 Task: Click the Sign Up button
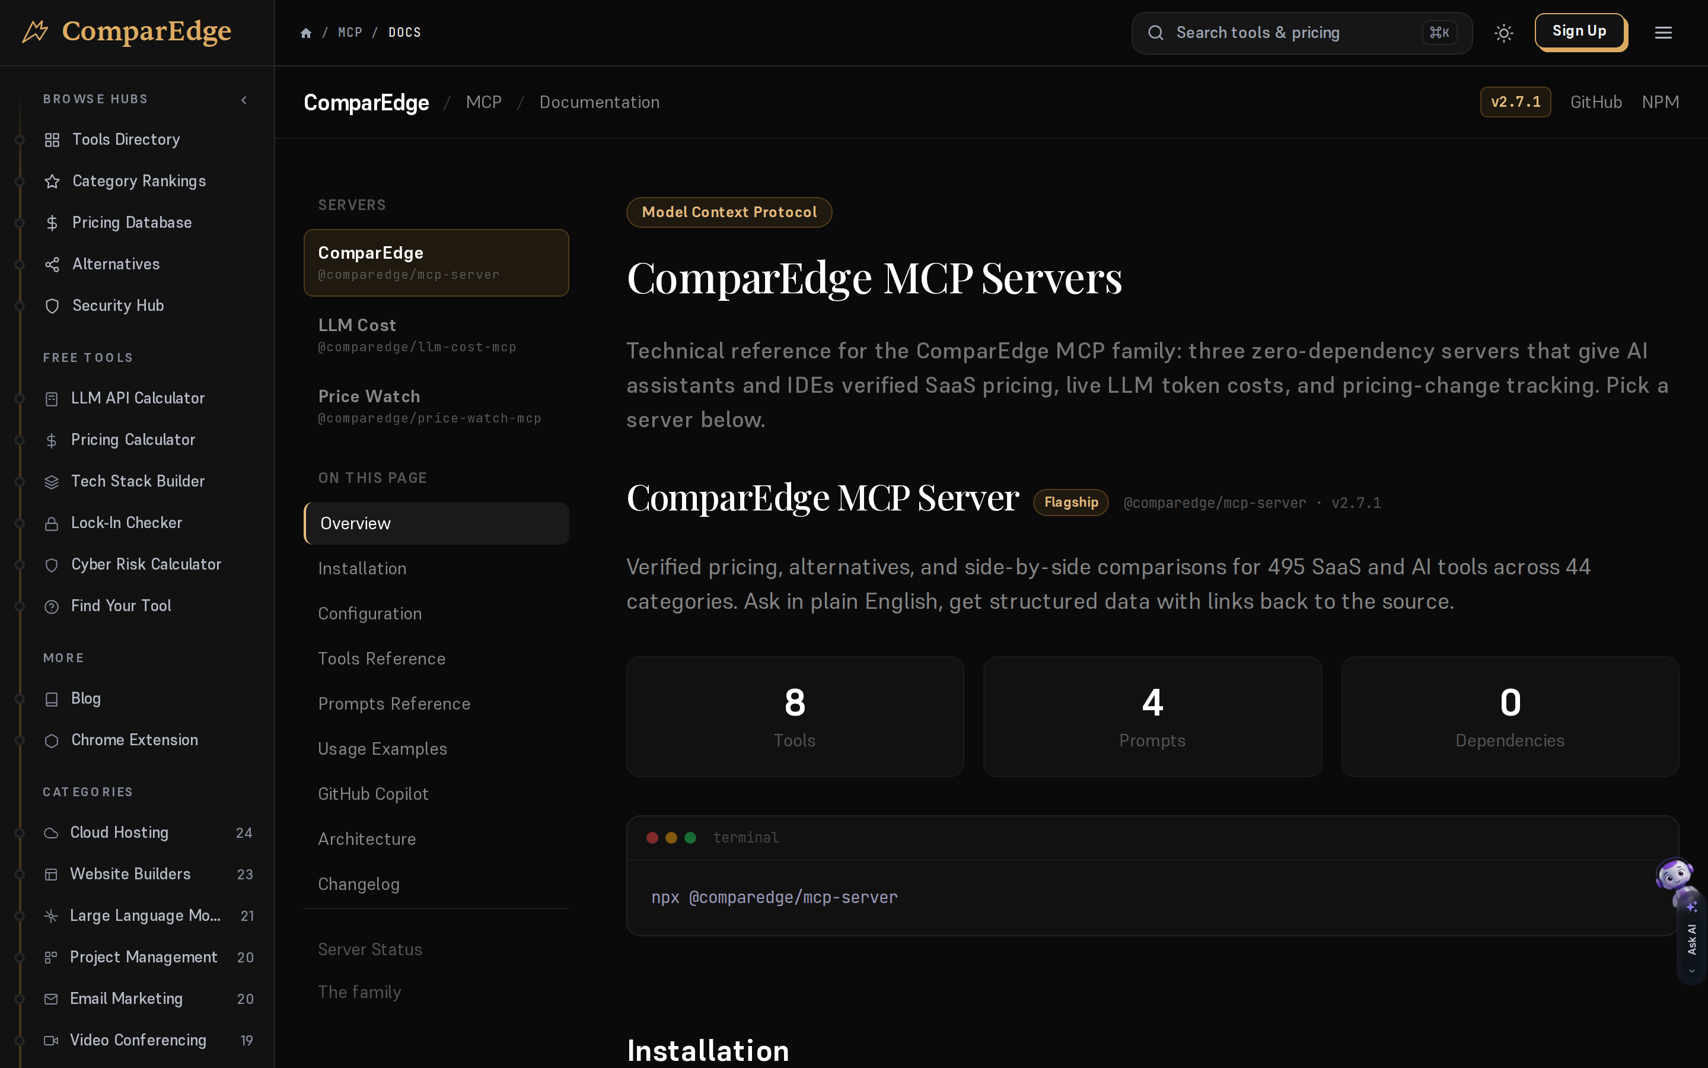1580,32
